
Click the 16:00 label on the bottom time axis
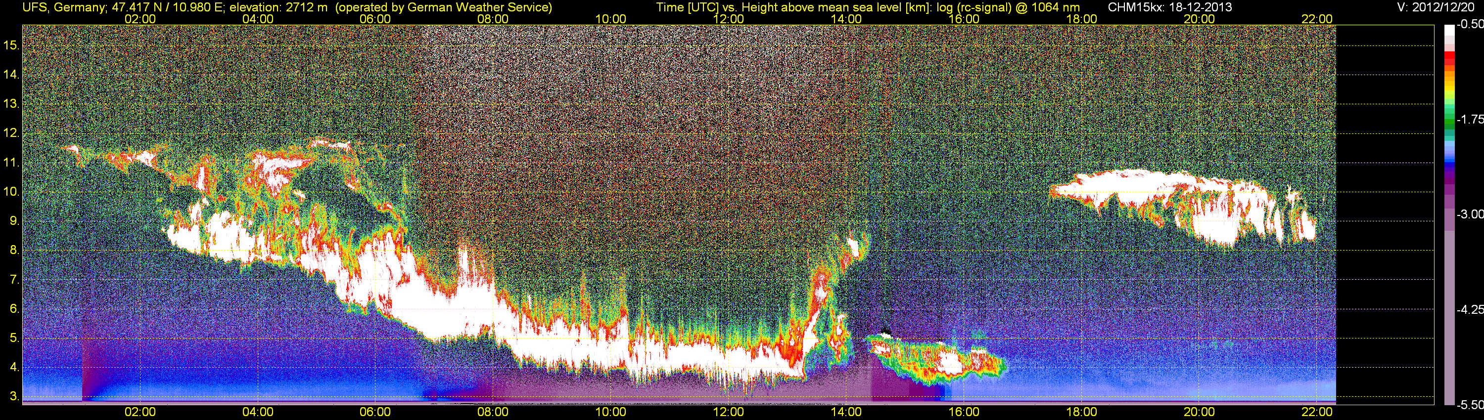(x=964, y=412)
